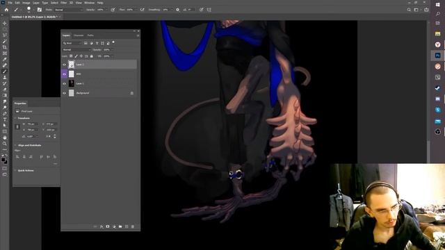Open the Steam taskbar icon

click(437, 88)
